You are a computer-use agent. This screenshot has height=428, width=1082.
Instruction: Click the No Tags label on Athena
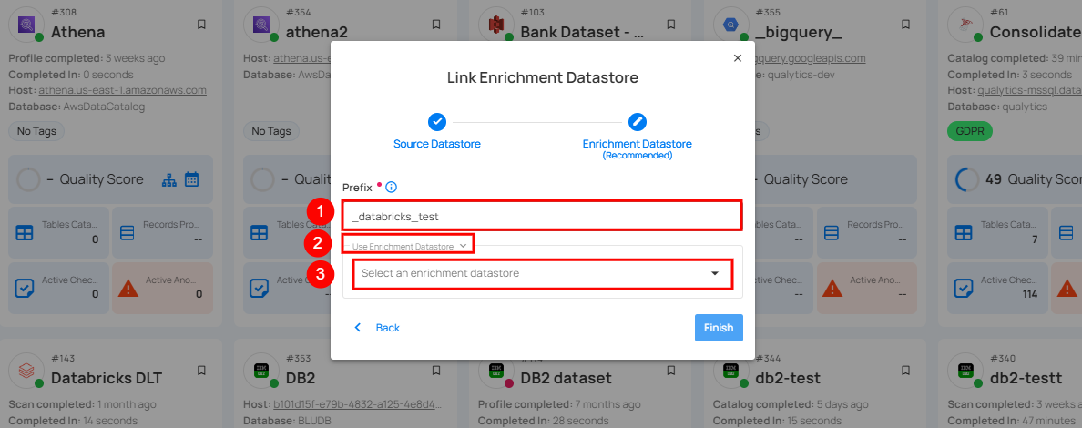pyautogui.click(x=36, y=131)
